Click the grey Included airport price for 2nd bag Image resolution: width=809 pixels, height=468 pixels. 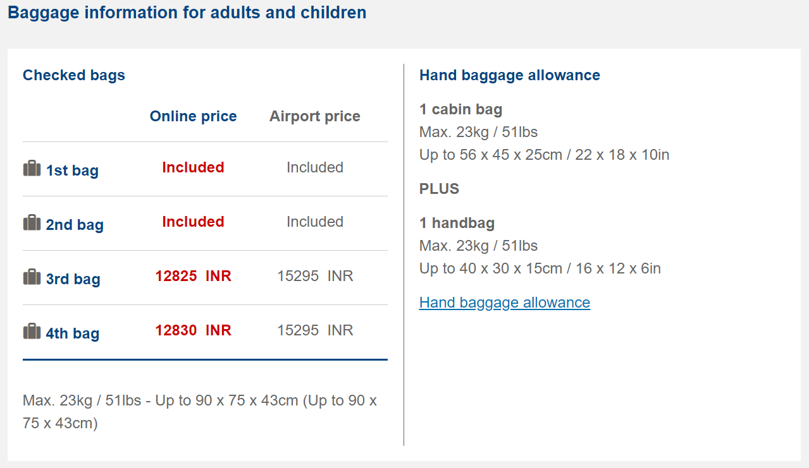[x=315, y=222]
